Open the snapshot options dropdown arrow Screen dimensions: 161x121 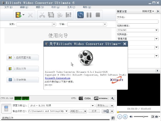(159, 117)
